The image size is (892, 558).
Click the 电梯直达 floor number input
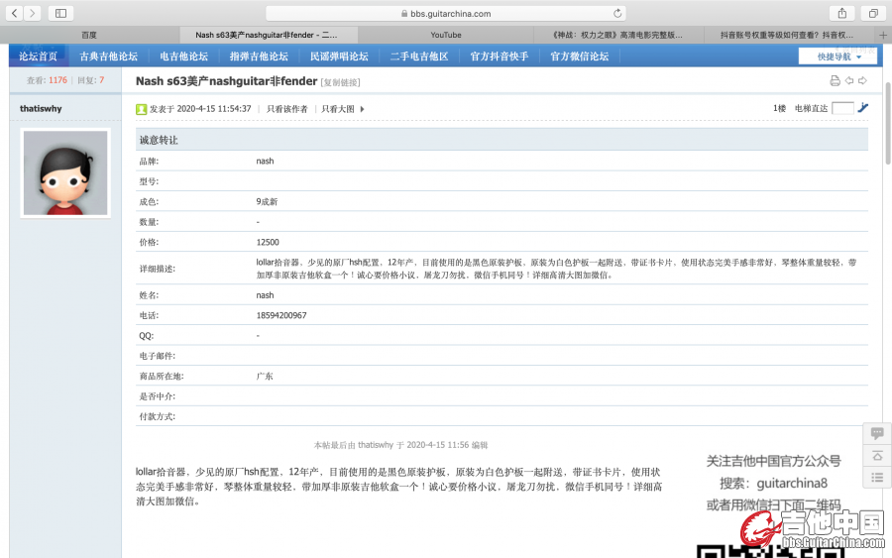[841, 108]
